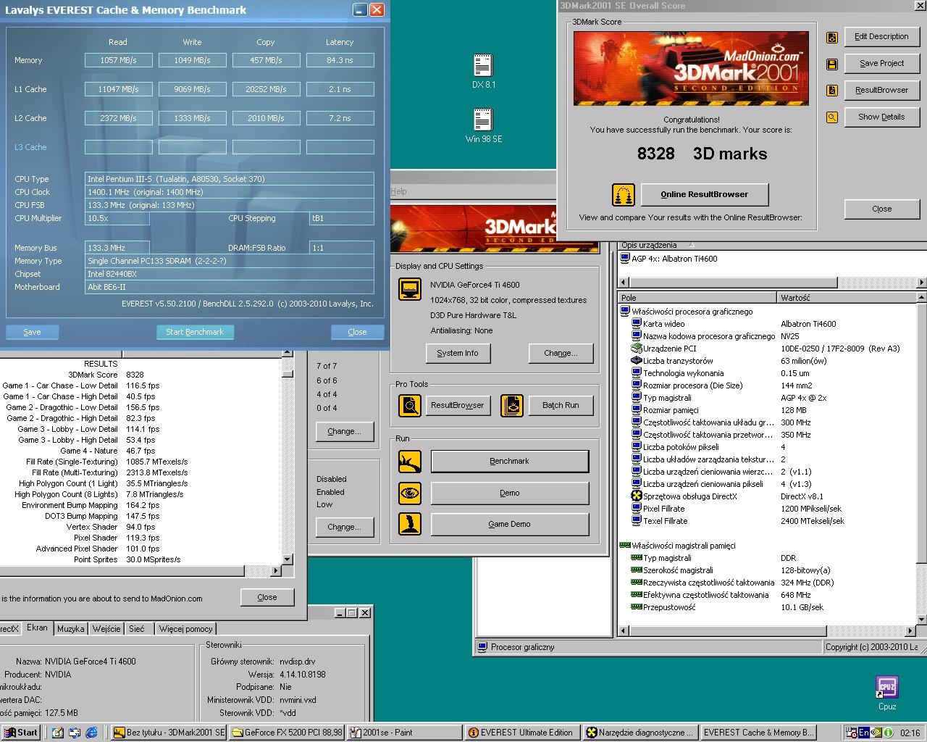
Task: Click the Benchmark icon in the Run section
Action: [410, 461]
